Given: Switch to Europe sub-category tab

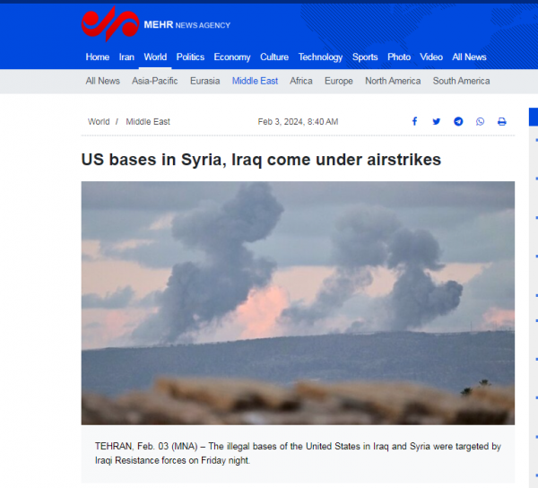Looking at the screenshot, I should [339, 81].
